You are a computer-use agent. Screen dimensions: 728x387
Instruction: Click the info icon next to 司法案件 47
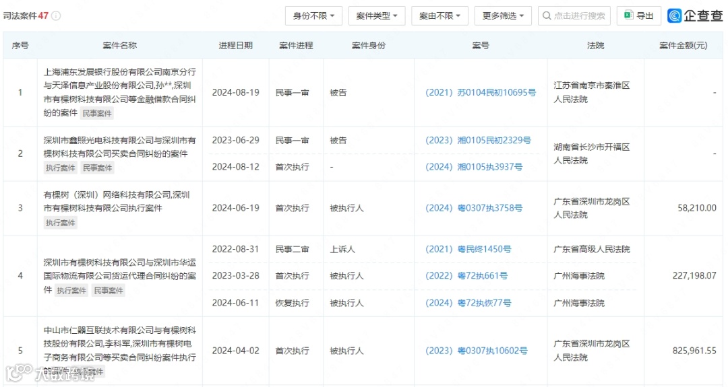56,15
